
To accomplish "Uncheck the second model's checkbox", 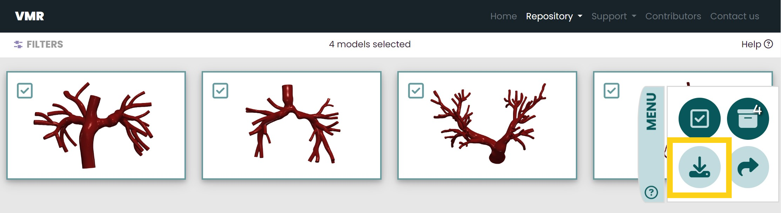I will coord(220,91).
